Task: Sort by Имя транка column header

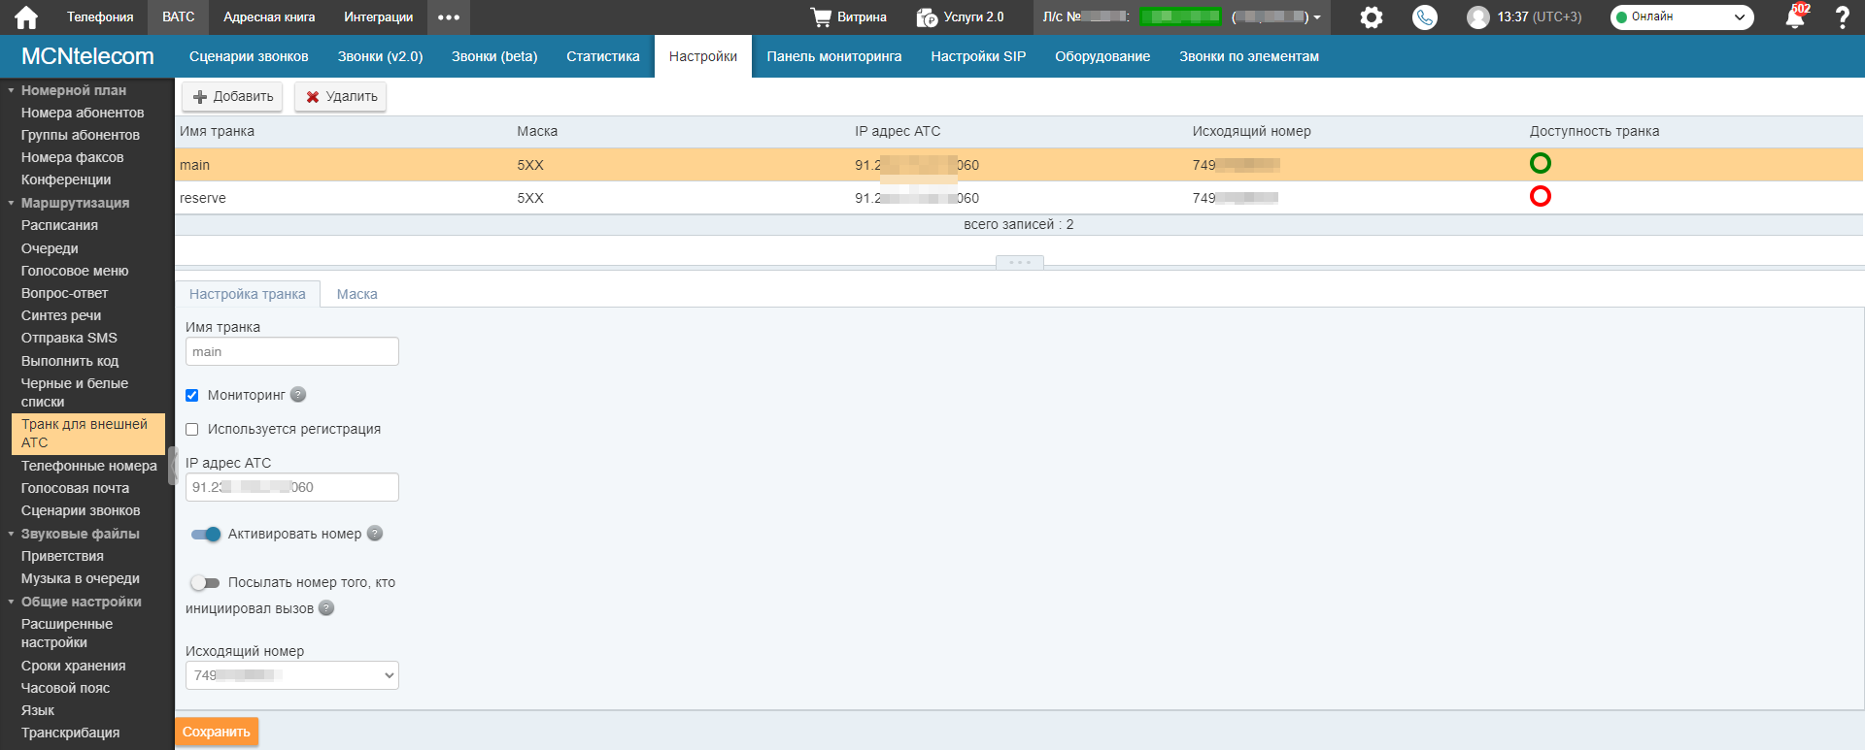Action: [x=218, y=131]
